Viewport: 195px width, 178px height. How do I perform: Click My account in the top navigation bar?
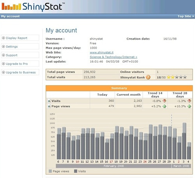point(11,16)
